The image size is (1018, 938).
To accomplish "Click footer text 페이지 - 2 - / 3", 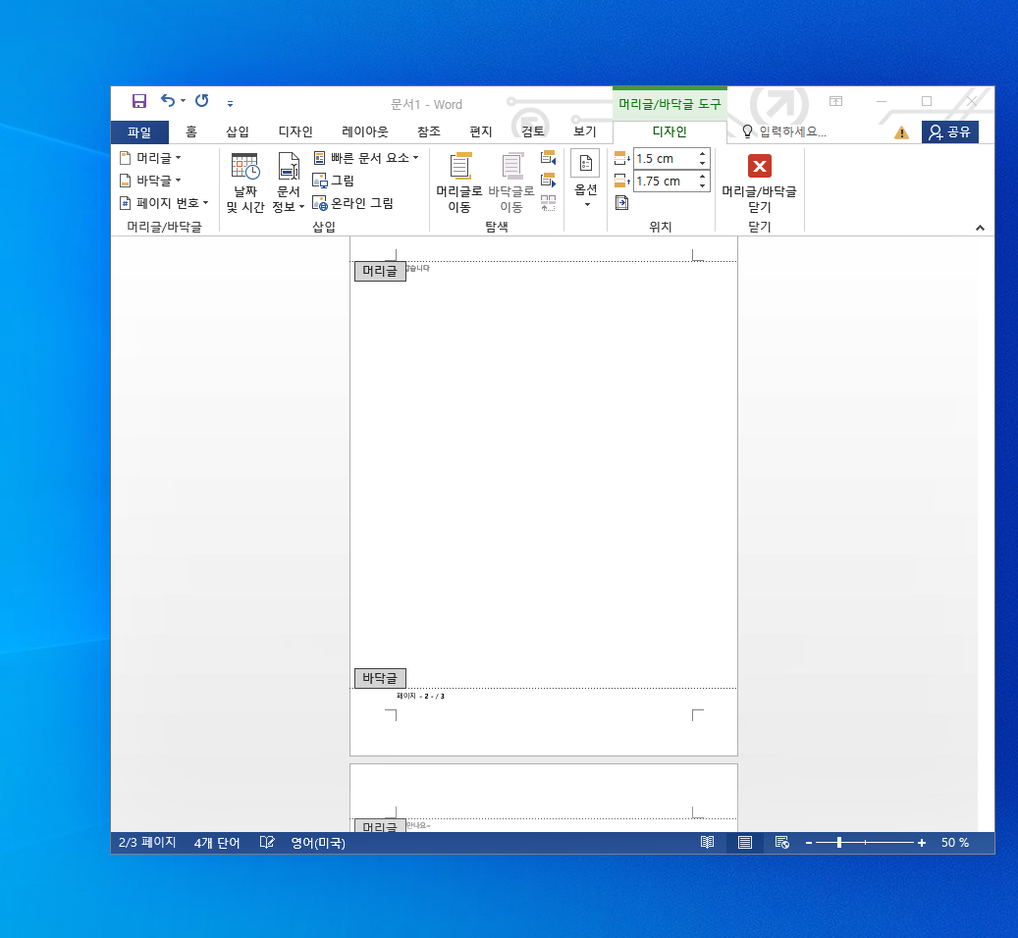I will (421, 696).
